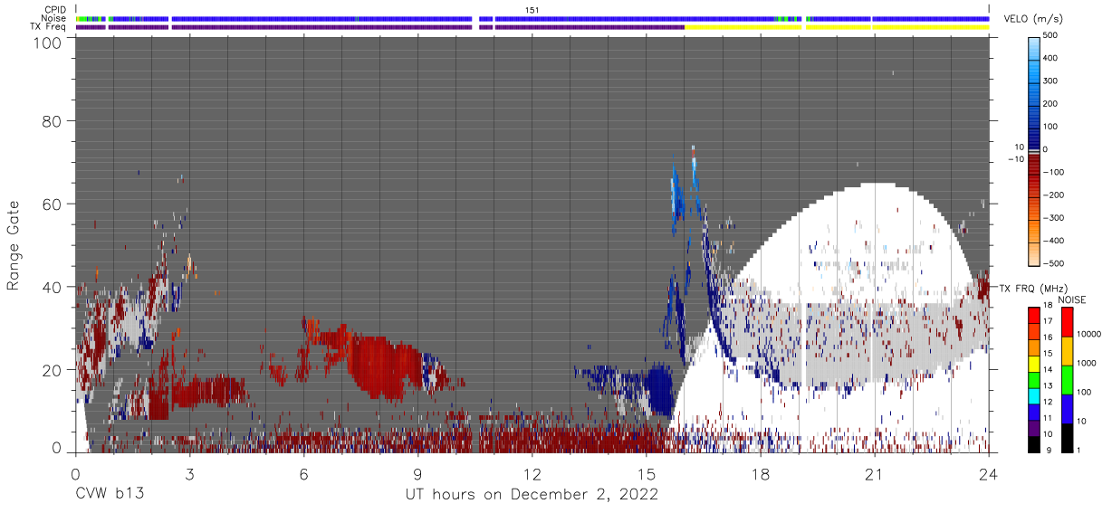The image size is (1112, 513).
Task: Click the x-axis tick label '21'
Action: (874, 473)
